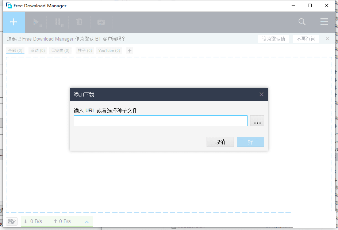338x230 pixels.
Task: Choose 不再询问 in the notification bar
Action: [306, 39]
